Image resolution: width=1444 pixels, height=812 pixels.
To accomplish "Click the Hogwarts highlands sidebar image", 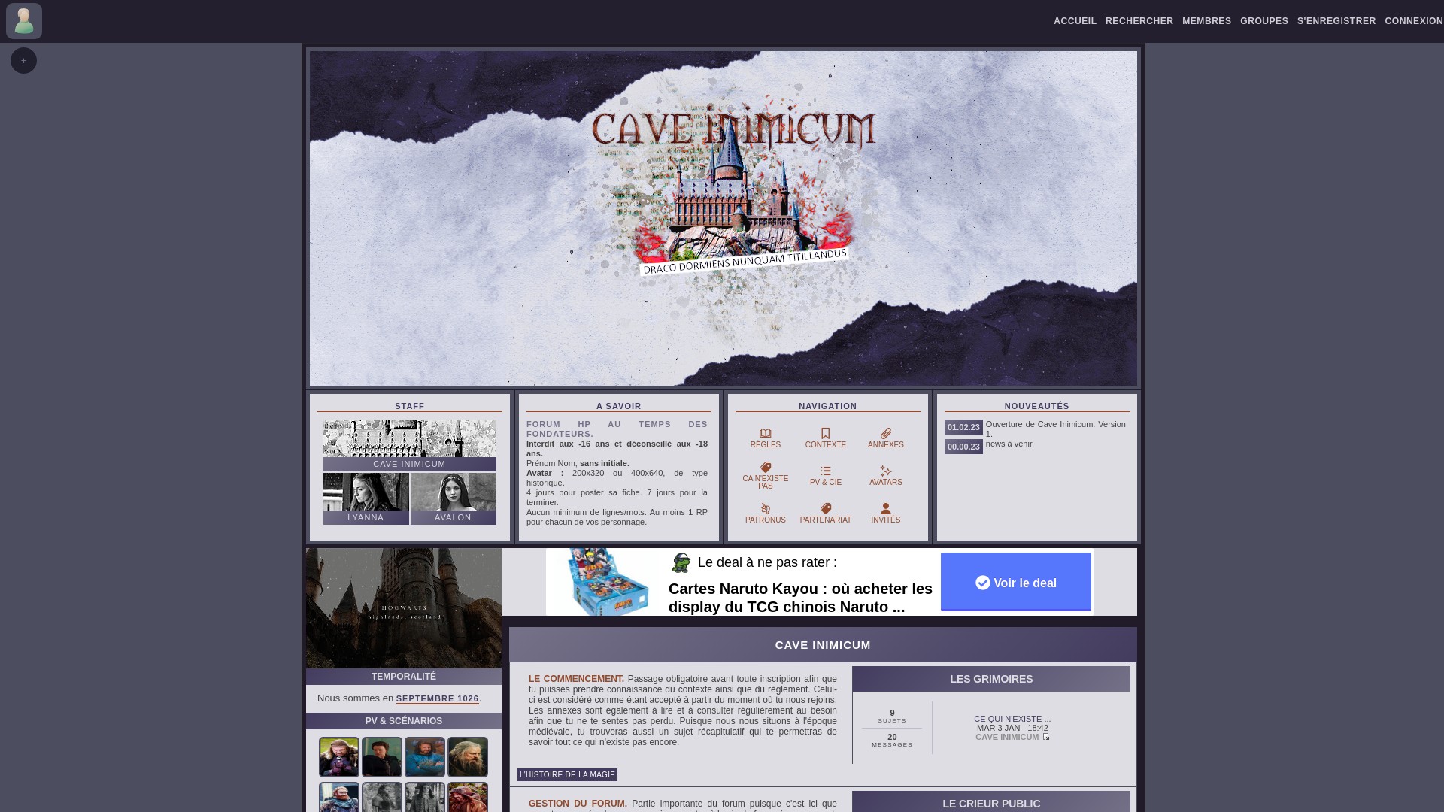I will [404, 608].
